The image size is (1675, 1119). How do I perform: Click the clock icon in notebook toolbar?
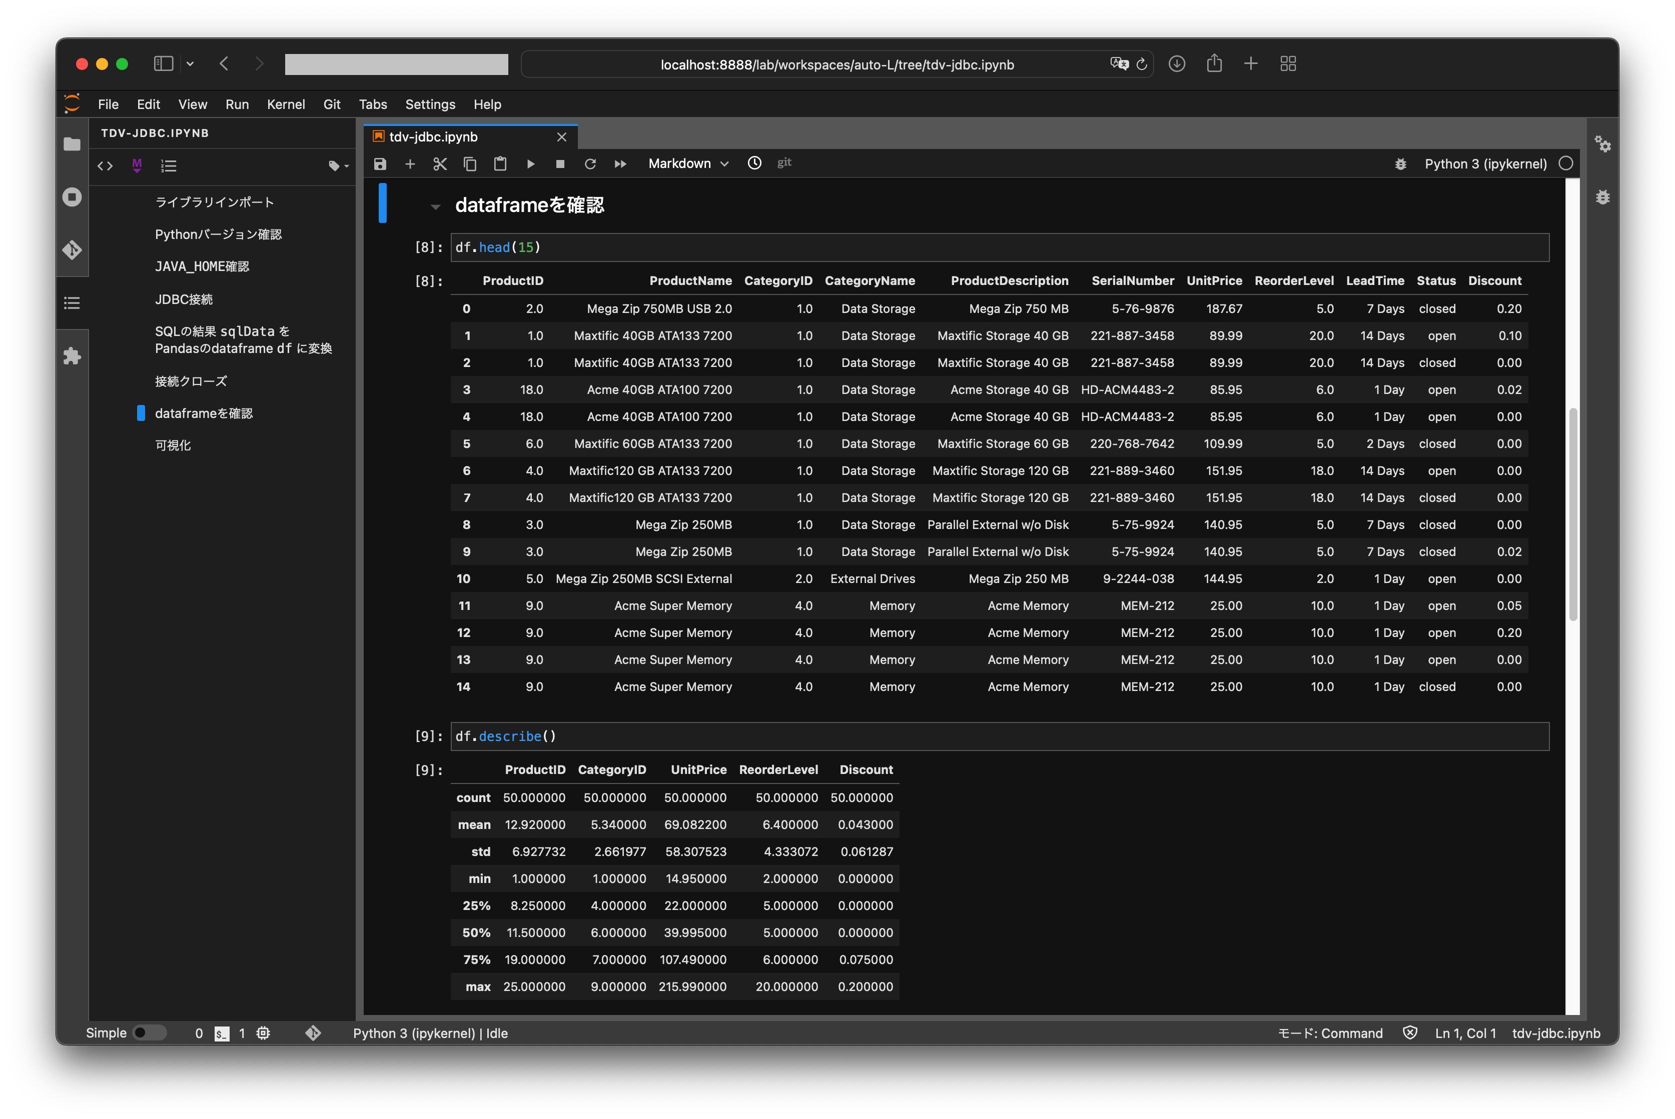(x=754, y=163)
